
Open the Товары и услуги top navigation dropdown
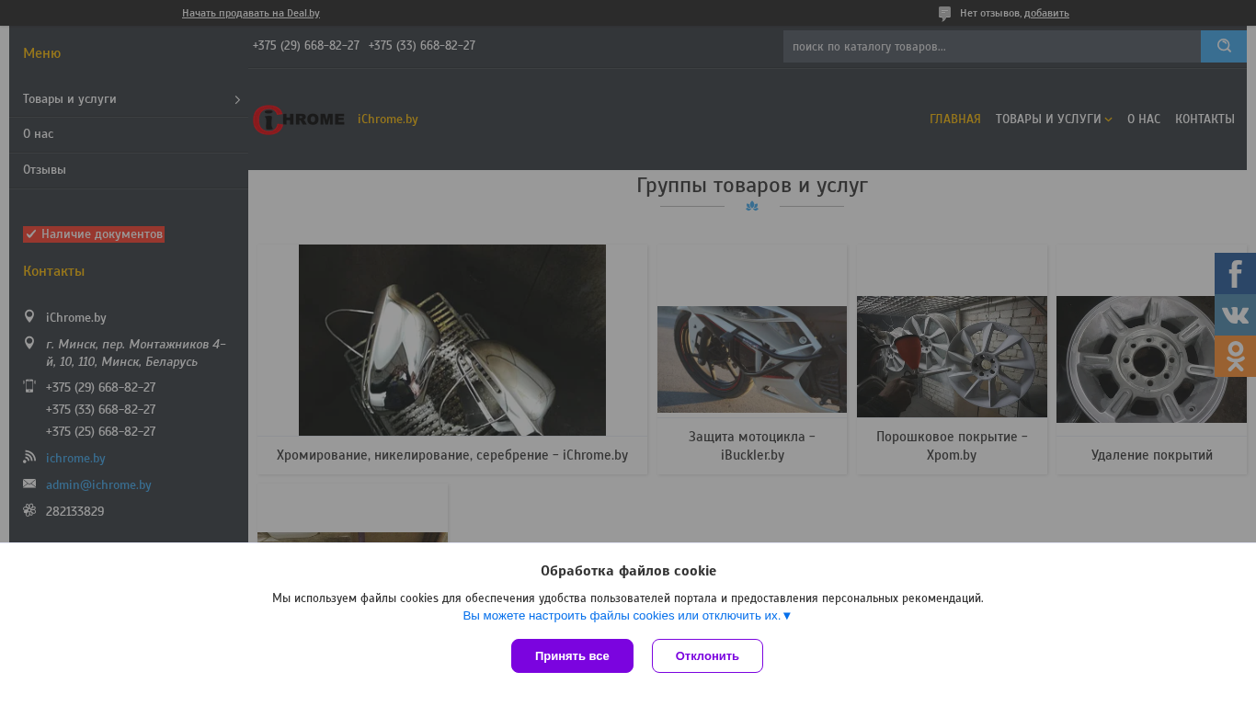[x=1054, y=120]
